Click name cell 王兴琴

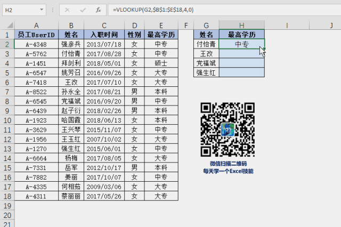(x=71, y=130)
